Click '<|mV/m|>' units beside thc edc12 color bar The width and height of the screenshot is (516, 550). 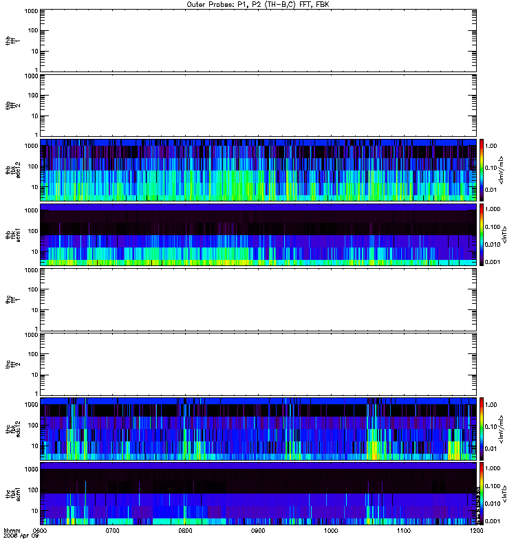coord(502,428)
